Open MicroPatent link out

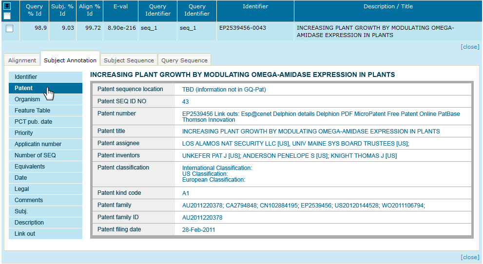pos(370,114)
